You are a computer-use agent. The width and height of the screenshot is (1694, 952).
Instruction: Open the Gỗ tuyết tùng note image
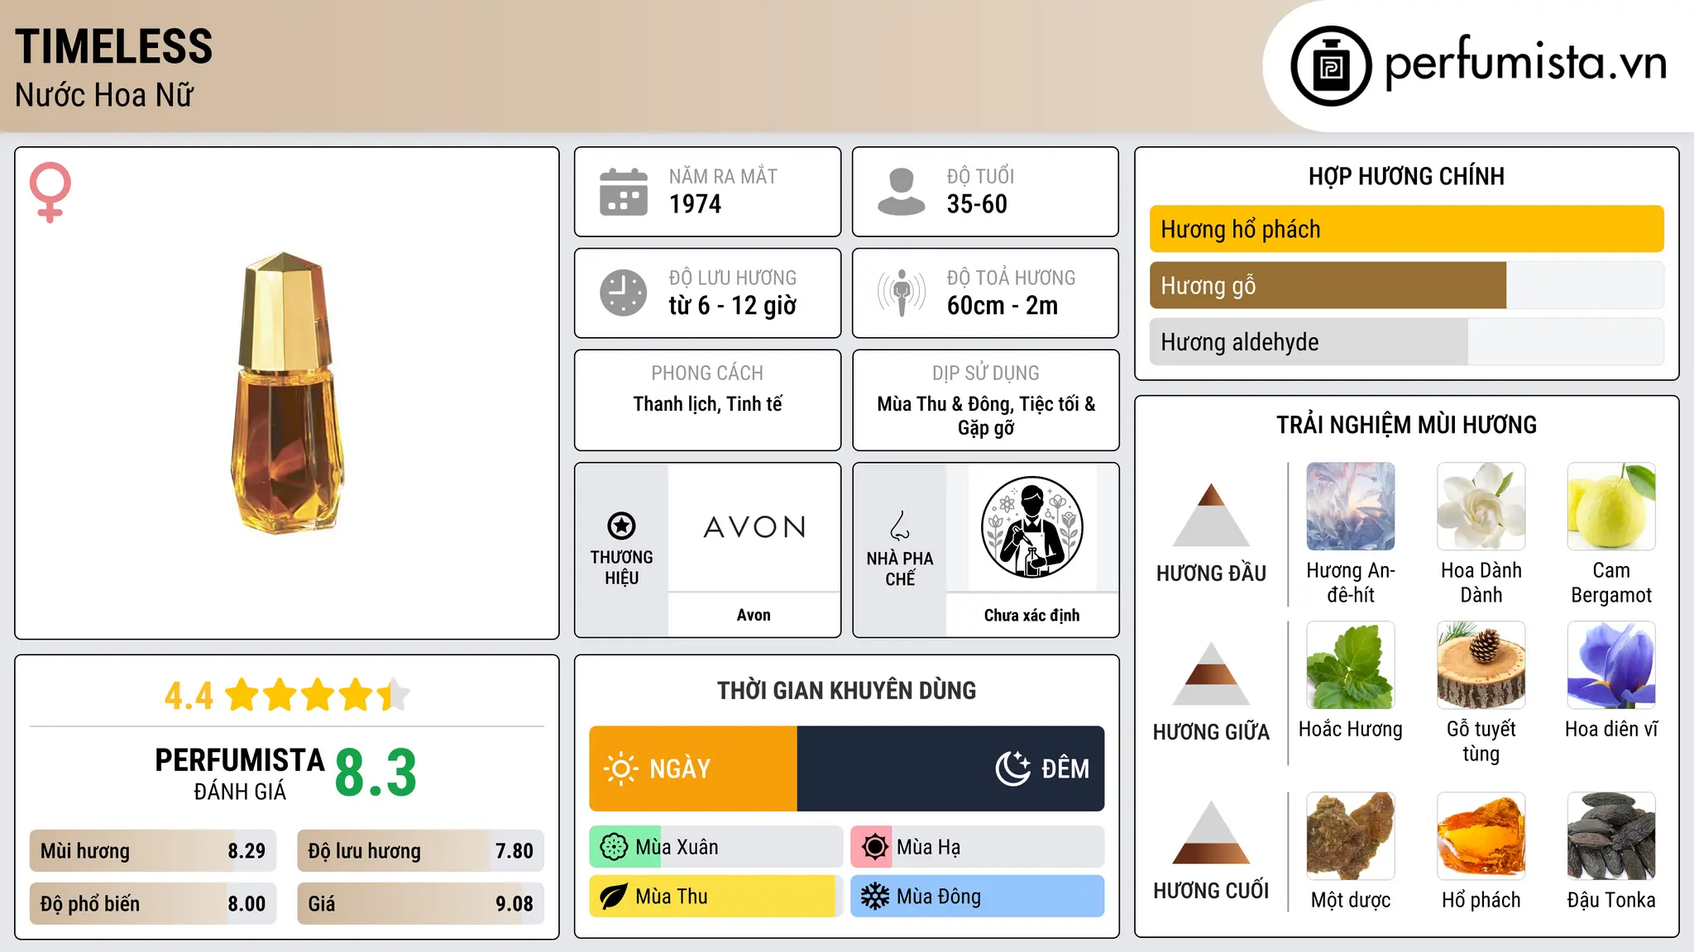click(x=1481, y=665)
